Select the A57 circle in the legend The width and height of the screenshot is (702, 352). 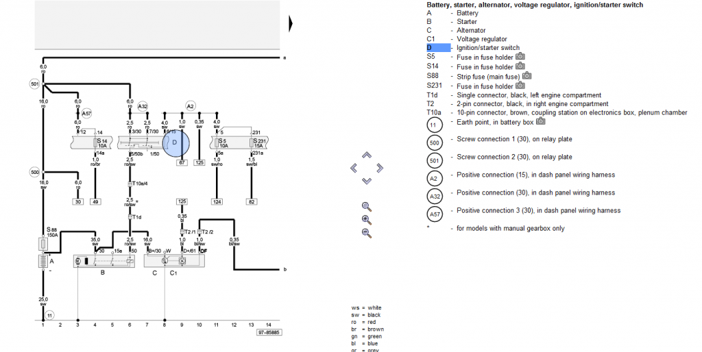tap(435, 214)
